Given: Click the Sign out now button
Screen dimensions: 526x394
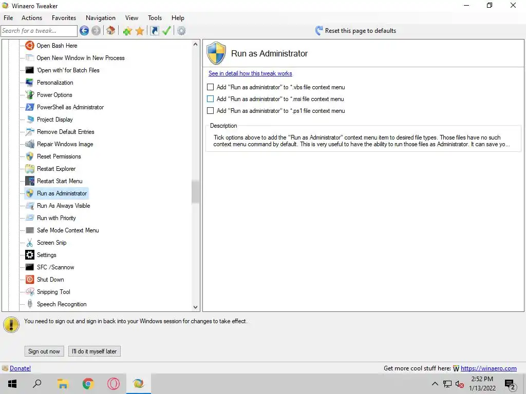Looking at the screenshot, I should [x=44, y=351].
